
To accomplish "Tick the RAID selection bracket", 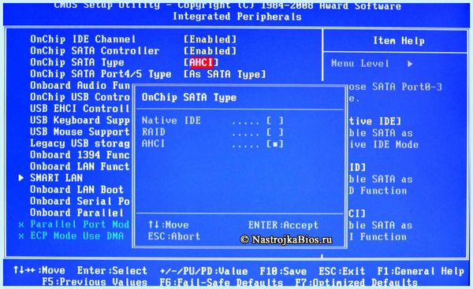I will (x=275, y=132).
